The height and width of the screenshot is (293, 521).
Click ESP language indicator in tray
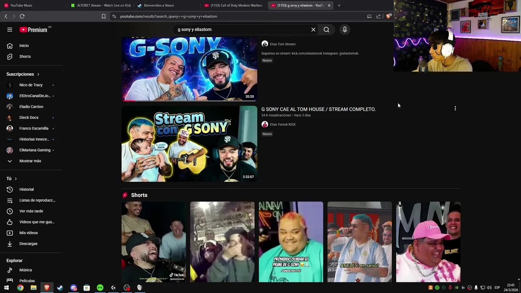pyautogui.click(x=497, y=288)
